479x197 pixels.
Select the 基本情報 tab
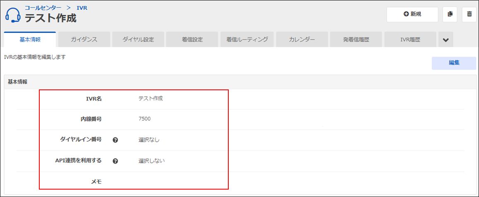click(x=30, y=40)
